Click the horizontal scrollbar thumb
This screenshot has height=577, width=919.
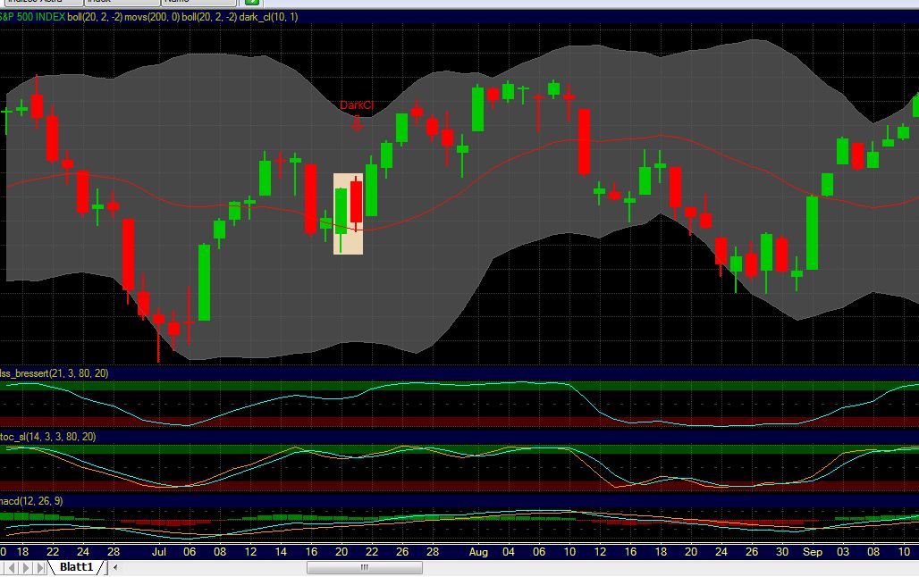(x=364, y=566)
